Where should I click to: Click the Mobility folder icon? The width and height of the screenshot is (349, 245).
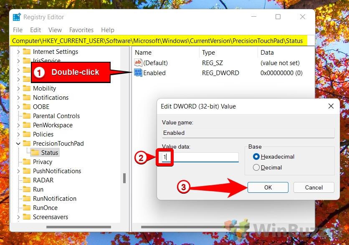tap(27, 88)
